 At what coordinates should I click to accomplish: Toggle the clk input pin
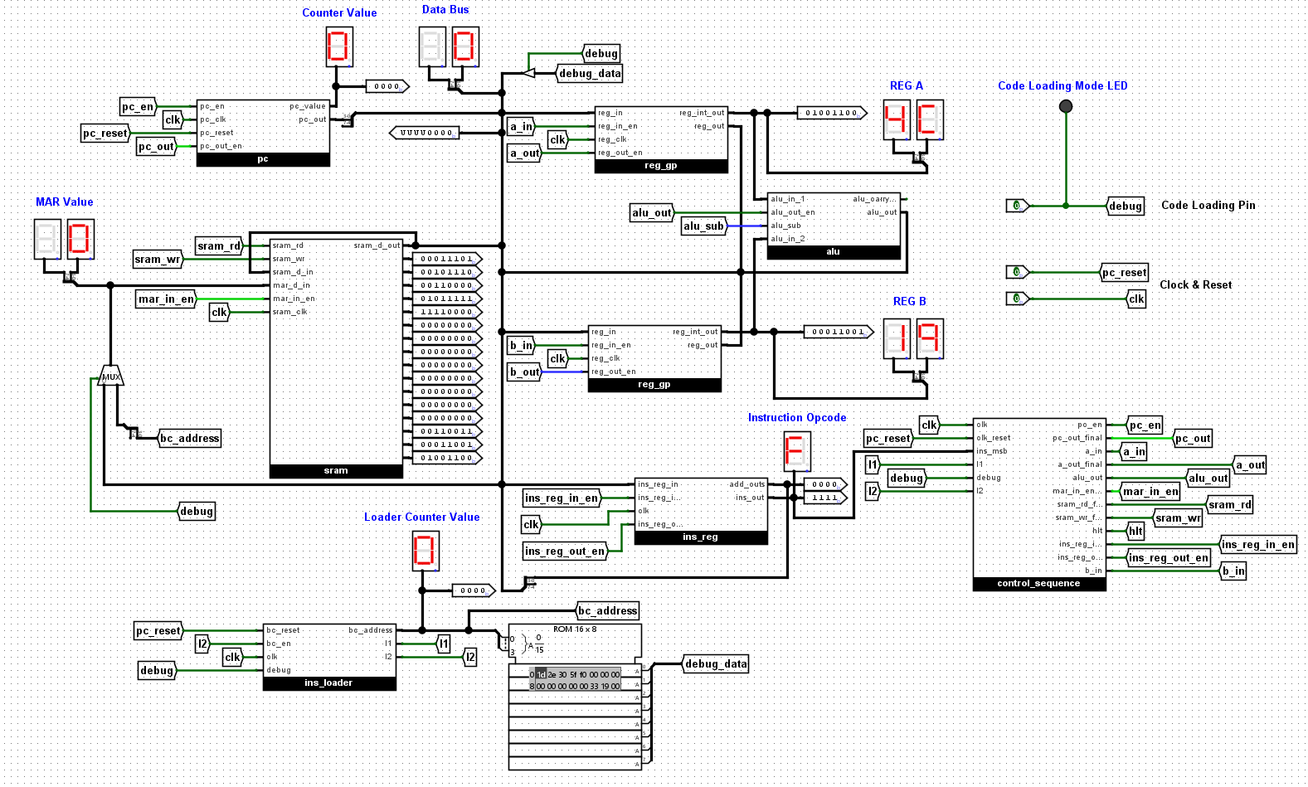[x=1017, y=299]
